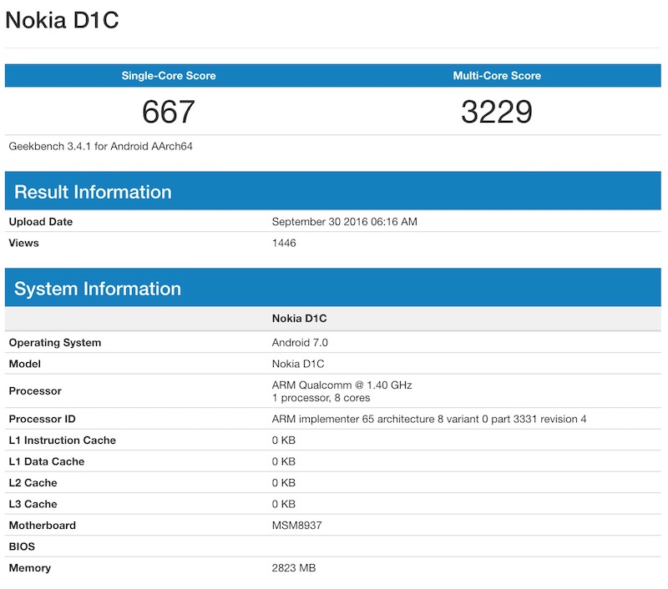Click the Processor ID architecture value
668x589 pixels.
click(x=428, y=419)
